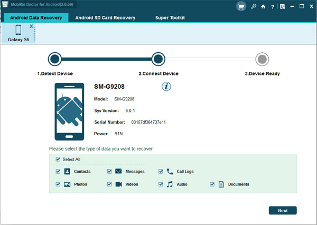Show device details via the info icon
Screen dimensions: 317x225
pos(165,86)
